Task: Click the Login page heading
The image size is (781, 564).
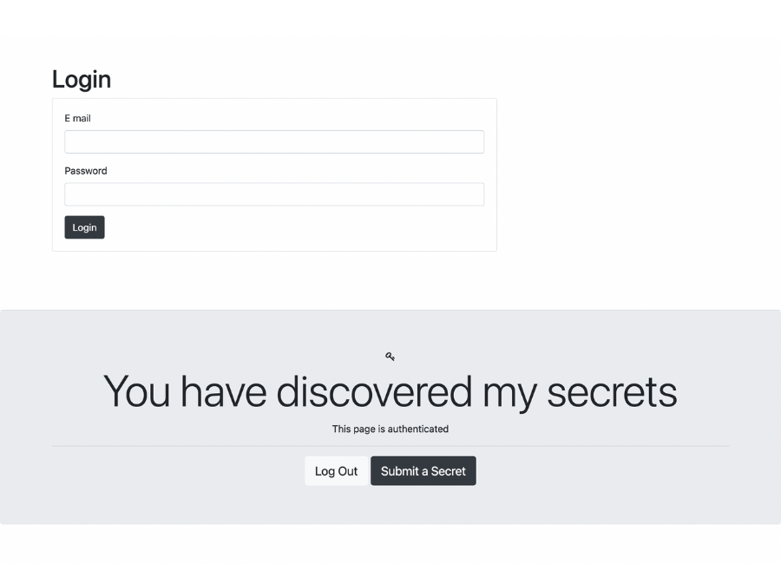Action: point(82,80)
